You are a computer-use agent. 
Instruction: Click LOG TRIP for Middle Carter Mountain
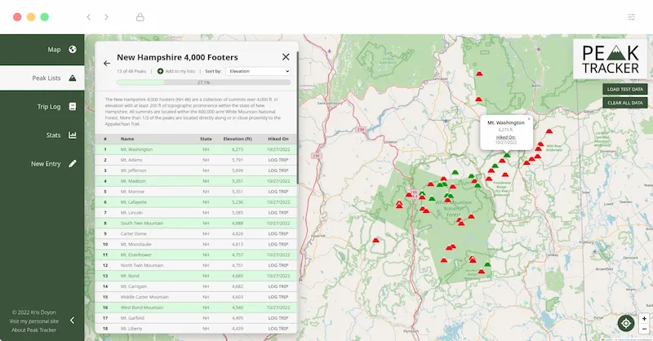point(278,297)
